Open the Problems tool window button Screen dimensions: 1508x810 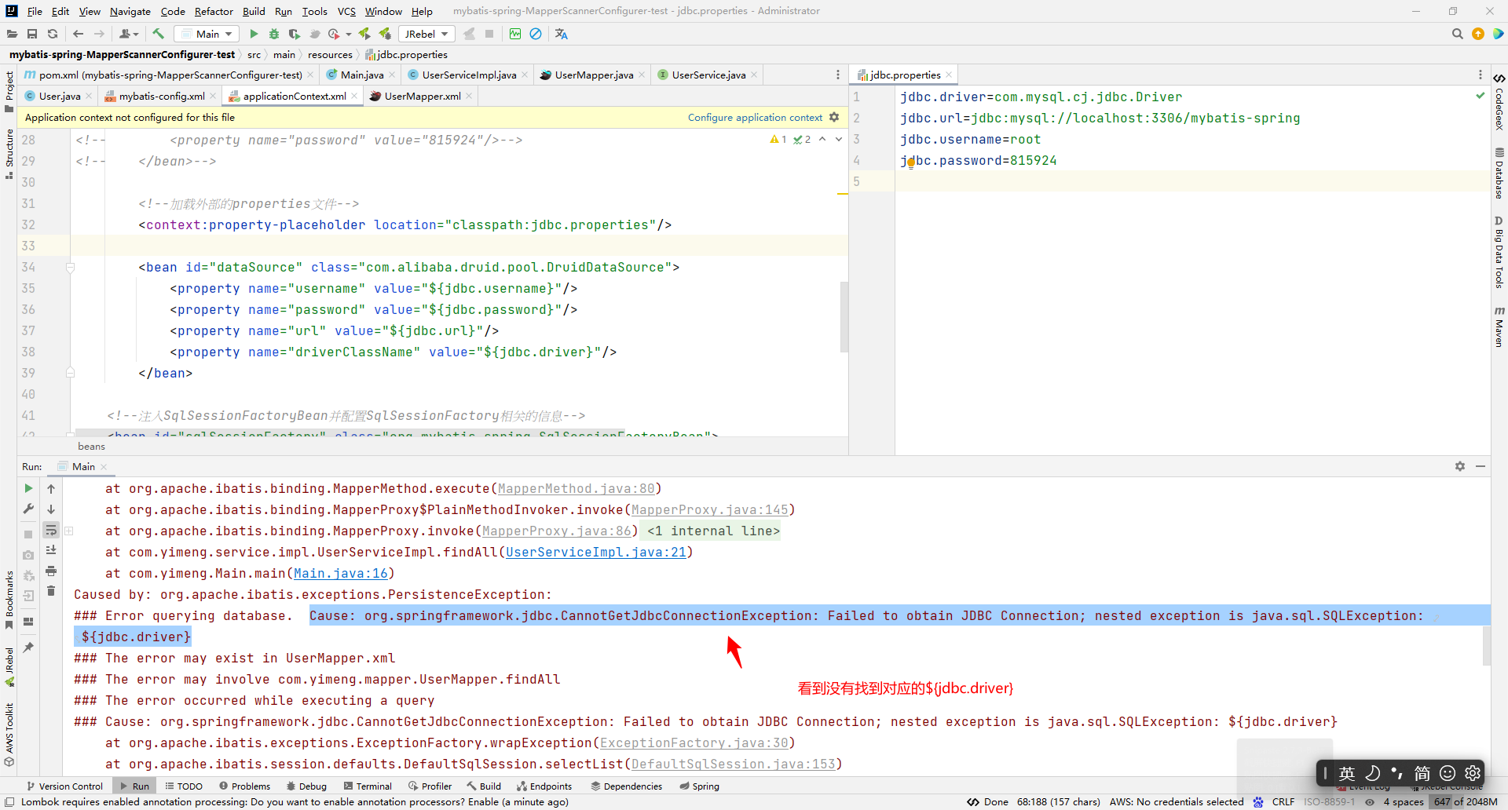[244, 786]
